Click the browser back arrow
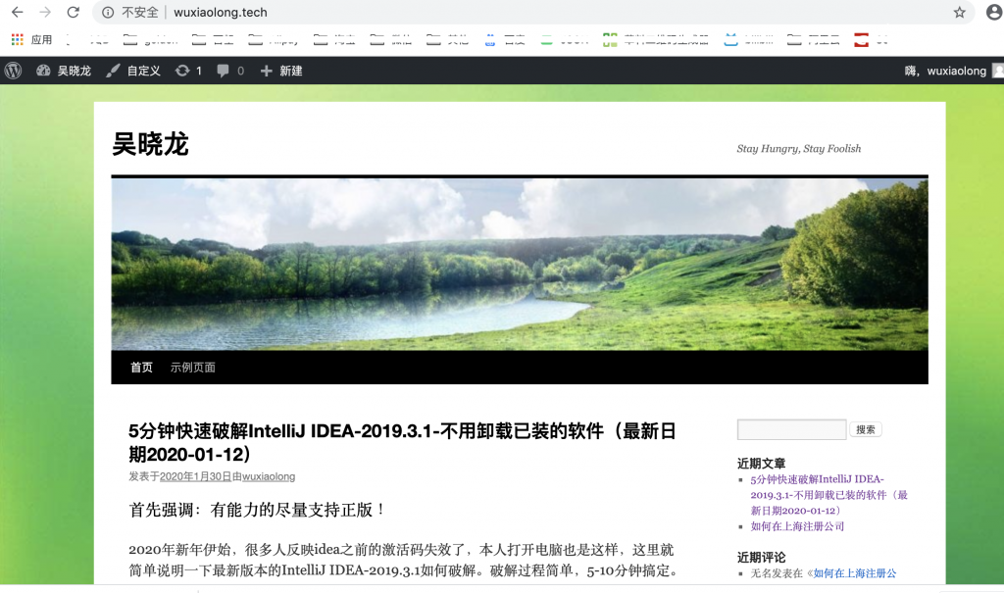This screenshot has width=1004, height=593. tap(18, 12)
